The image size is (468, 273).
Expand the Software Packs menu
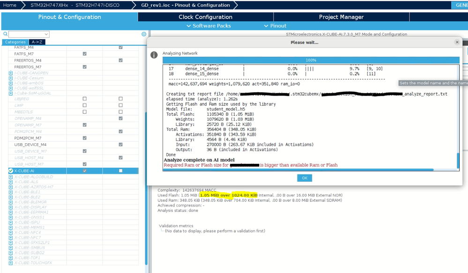(208, 26)
